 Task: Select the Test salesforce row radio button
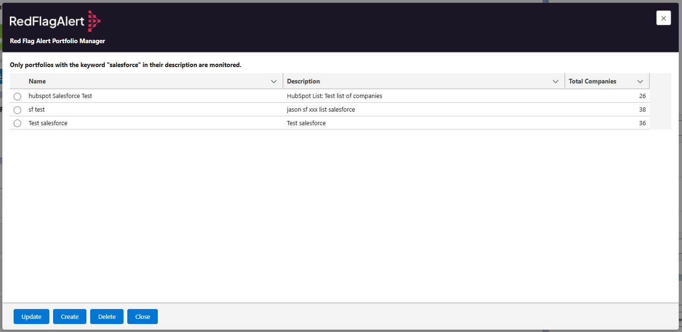tap(17, 123)
